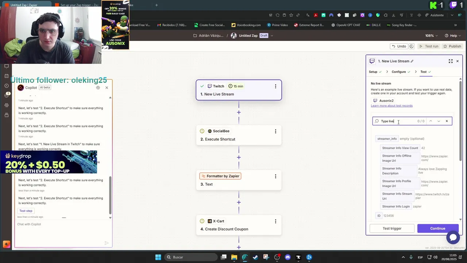Click the Adrián Vázqu... folder breadcrumb
Screen dimensions: 467x263
(208, 36)
